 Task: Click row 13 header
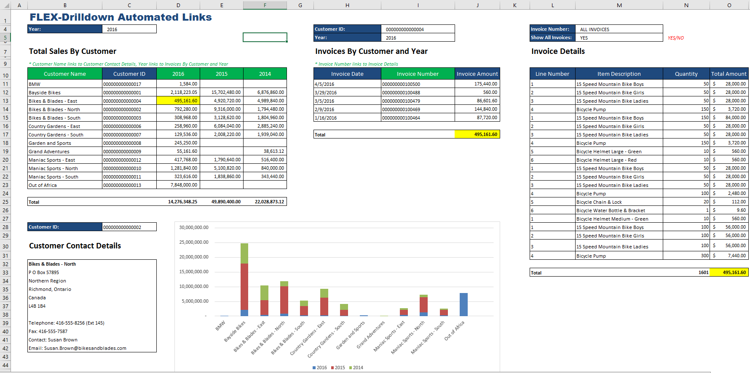coord(5,101)
